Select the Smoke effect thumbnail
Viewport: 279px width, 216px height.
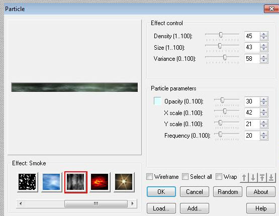[x=76, y=182]
